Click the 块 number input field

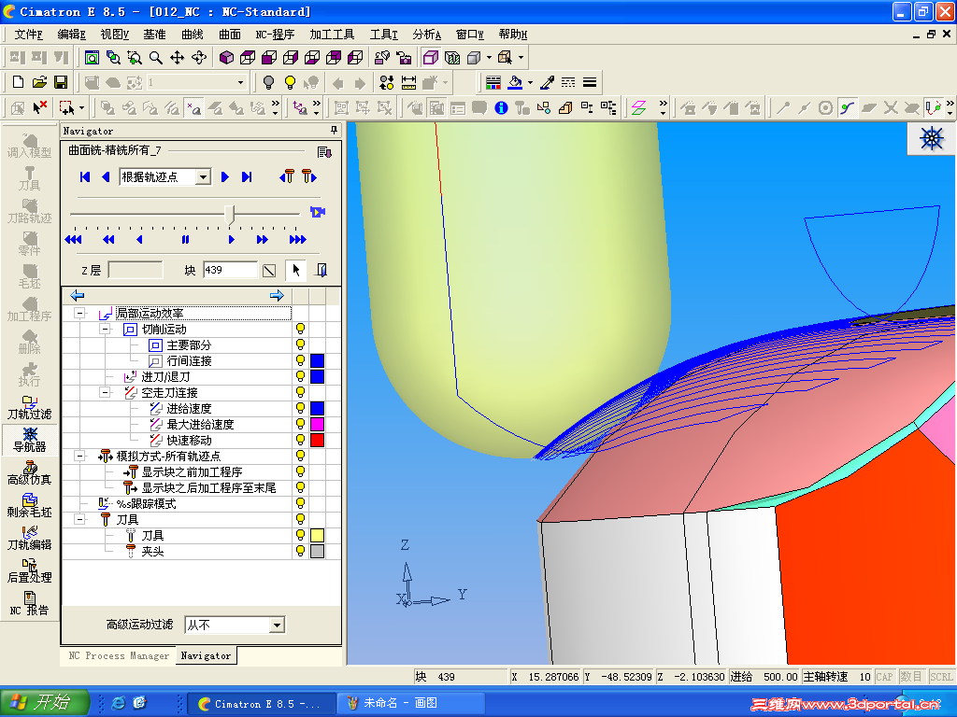pyautogui.click(x=231, y=270)
